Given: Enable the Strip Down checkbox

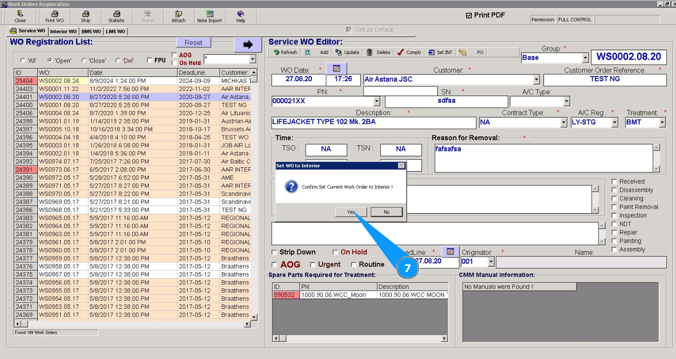Looking at the screenshot, I should (275, 252).
